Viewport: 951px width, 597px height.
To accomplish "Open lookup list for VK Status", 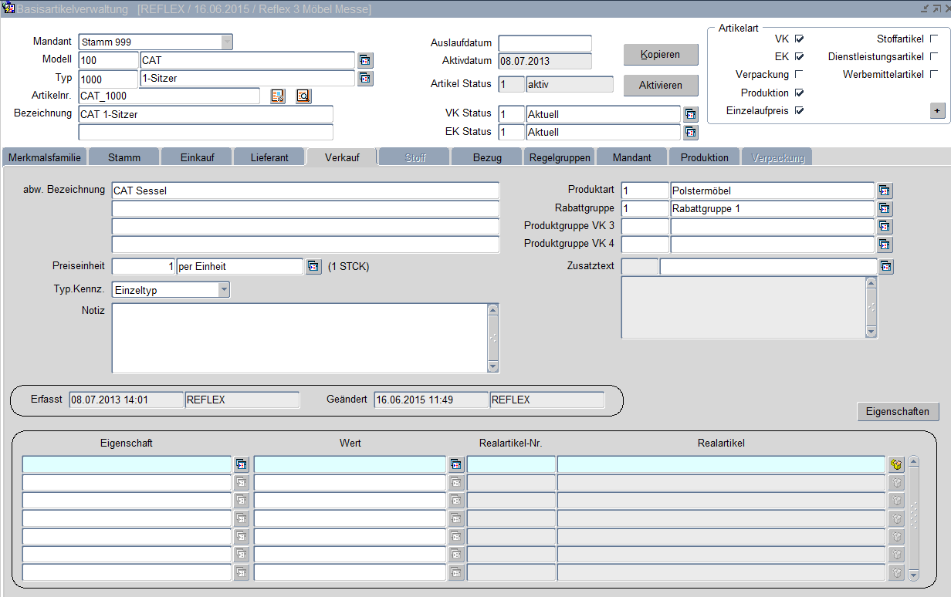I will pos(691,114).
